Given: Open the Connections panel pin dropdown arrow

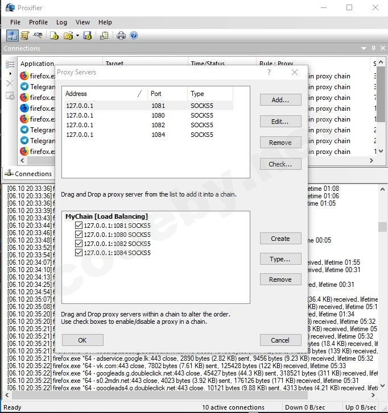Looking at the screenshot, I should (x=365, y=48).
